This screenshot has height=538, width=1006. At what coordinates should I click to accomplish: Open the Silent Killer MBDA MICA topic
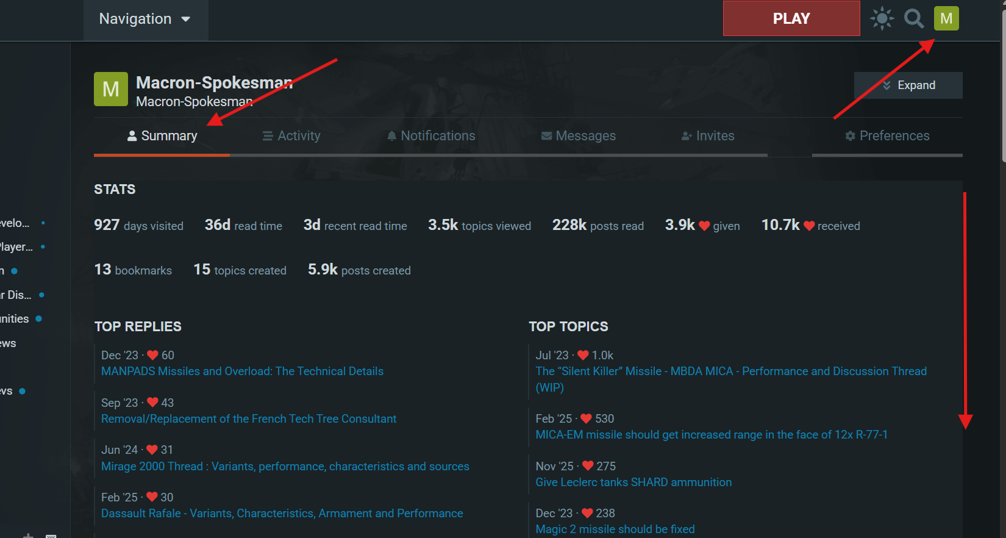coord(730,371)
